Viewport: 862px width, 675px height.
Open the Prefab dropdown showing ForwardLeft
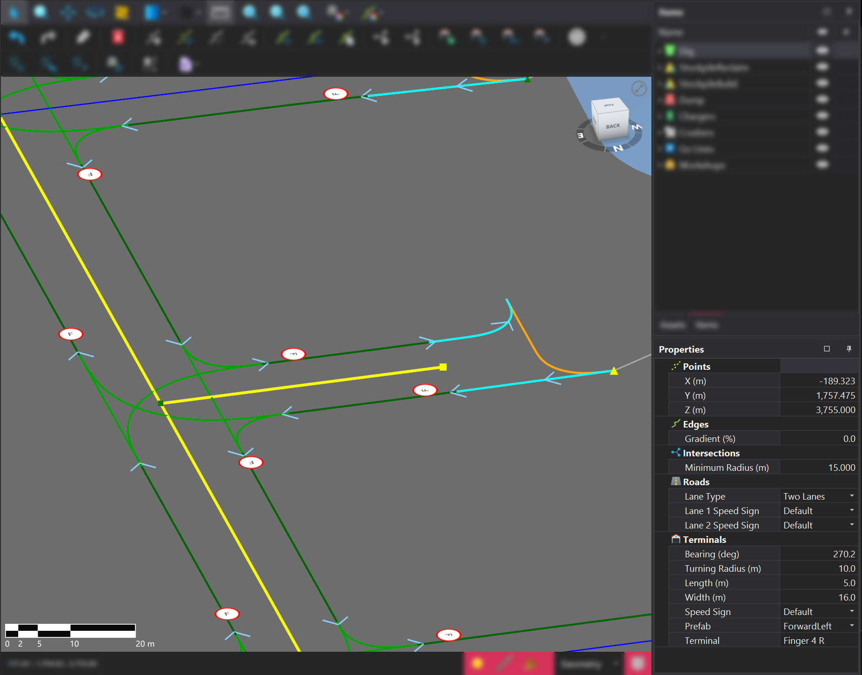(x=851, y=626)
